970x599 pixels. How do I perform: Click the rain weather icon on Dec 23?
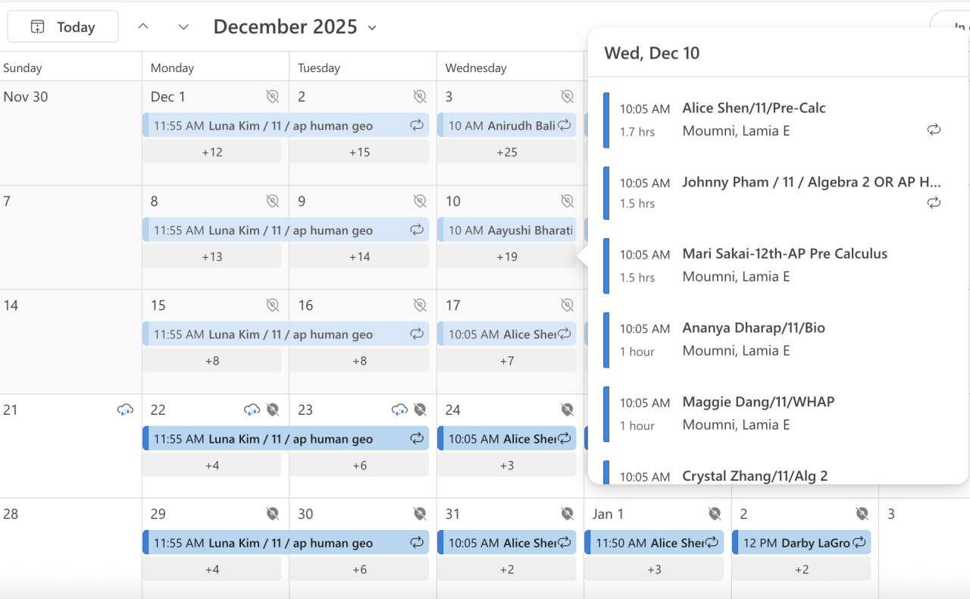[399, 410]
